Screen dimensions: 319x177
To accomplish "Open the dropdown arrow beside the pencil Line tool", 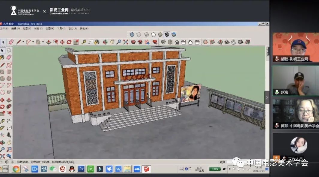I will tap(23, 42).
